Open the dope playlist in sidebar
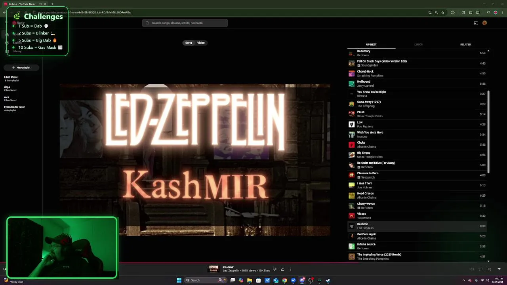The image size is (507, 285). click(10, 88)
